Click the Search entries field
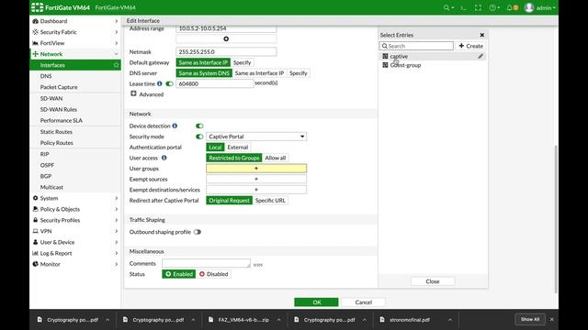 [416, 46]
